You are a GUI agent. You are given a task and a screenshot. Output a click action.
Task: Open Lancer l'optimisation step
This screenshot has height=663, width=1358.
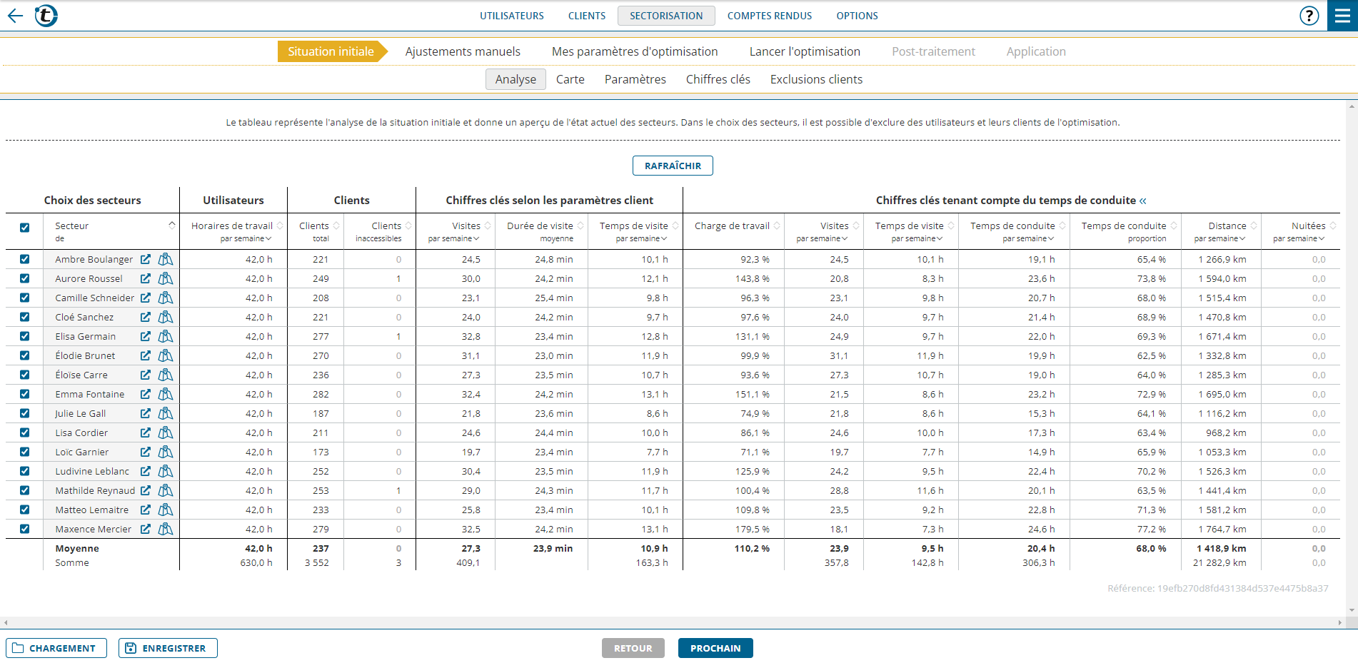click(x=805, y=51)
